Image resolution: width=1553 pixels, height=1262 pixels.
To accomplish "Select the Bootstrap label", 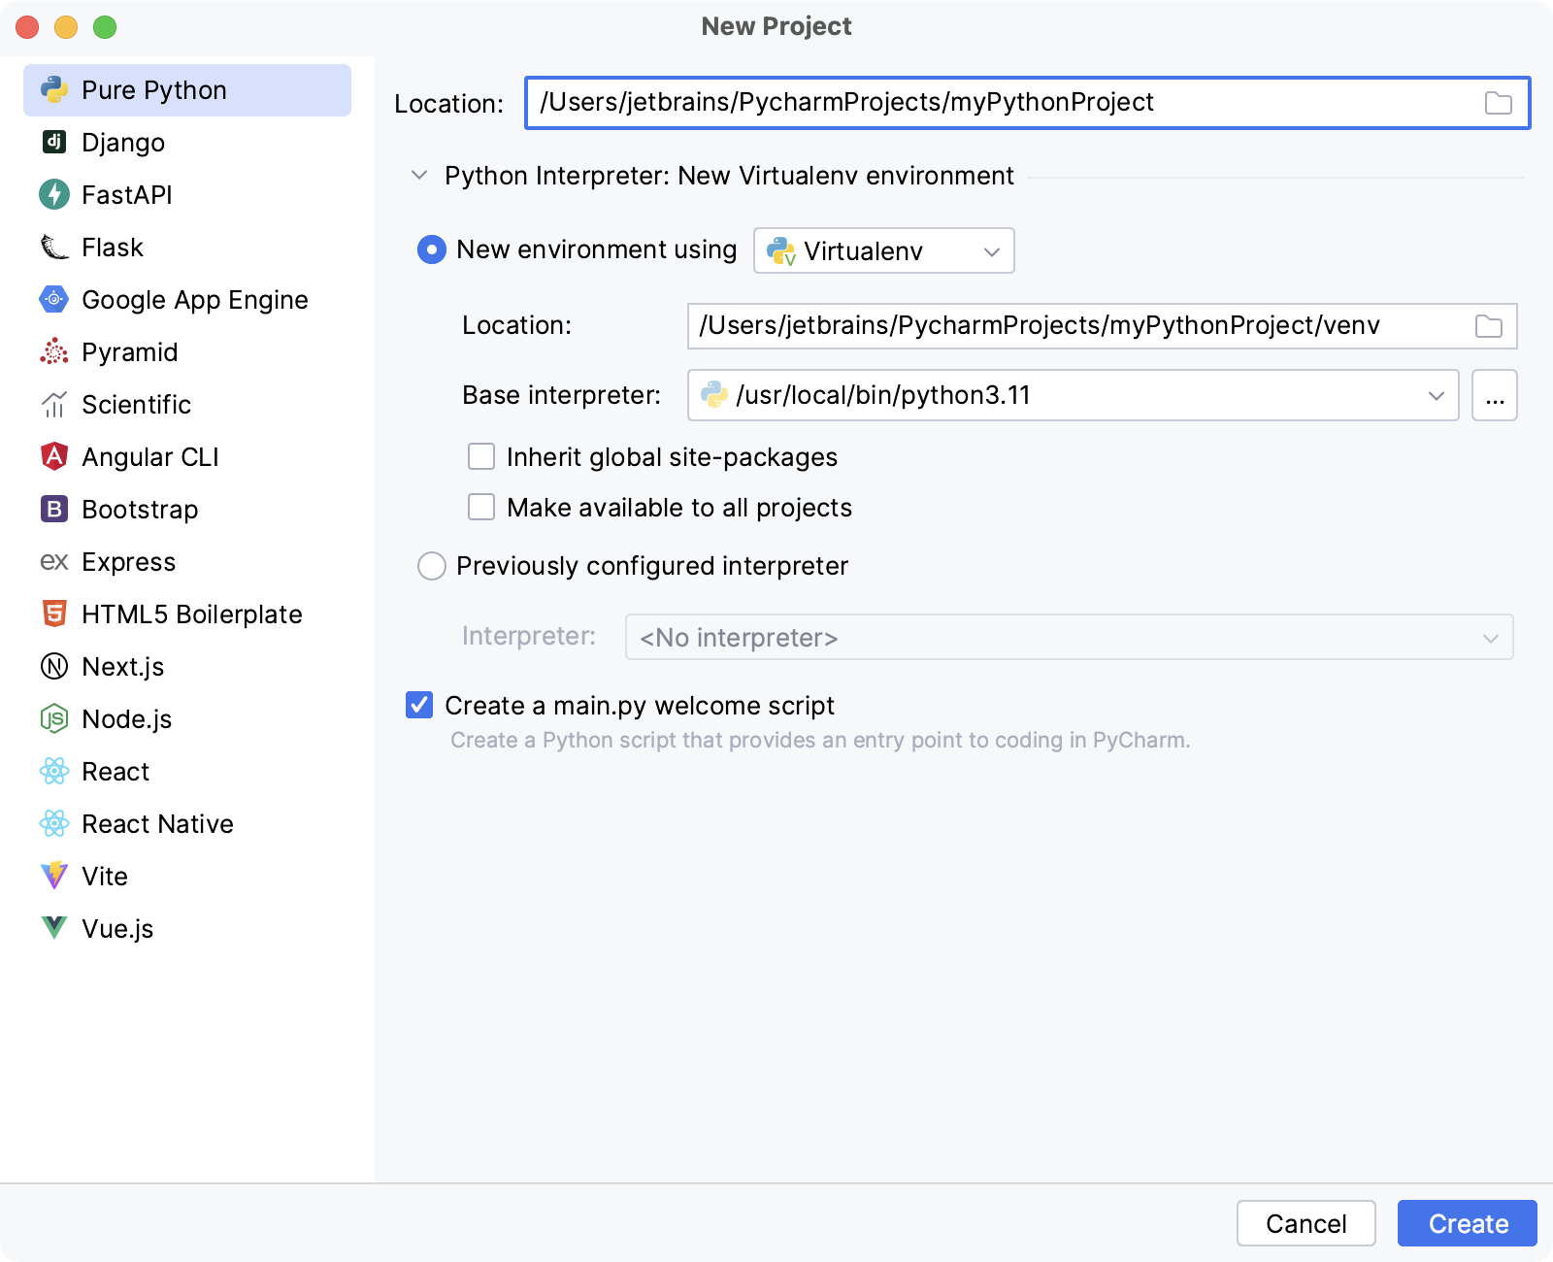I will [x=140, y=510].
